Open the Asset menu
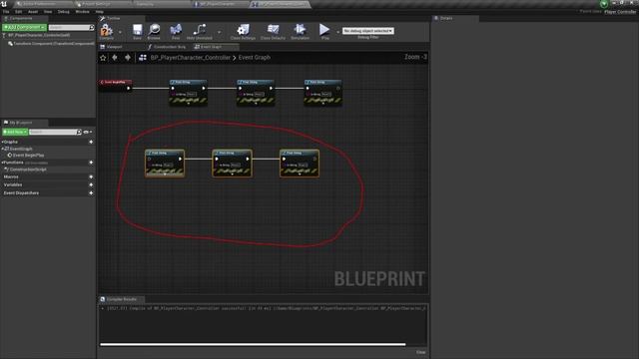639x359 pixels. (33, 12)
